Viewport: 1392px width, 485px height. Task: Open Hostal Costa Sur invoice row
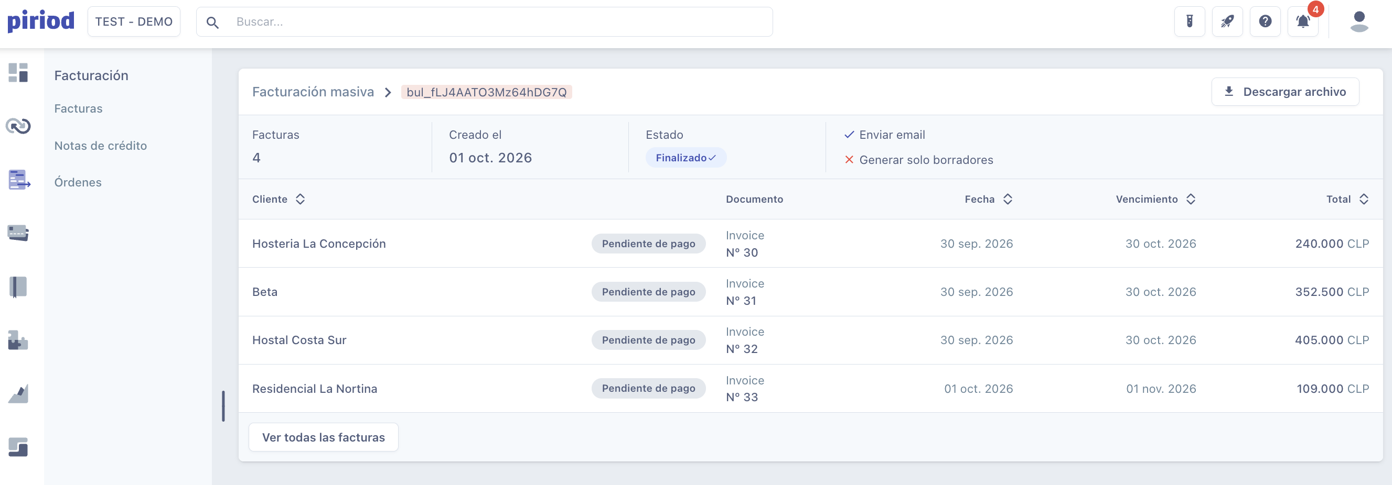click(810, 340)
